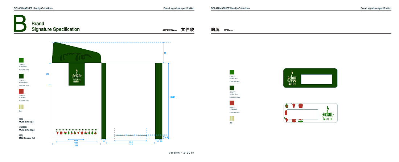399x162 pixels.
Task: Pick the gold swatch on the 胸牌 page
Action: [232, 118]
